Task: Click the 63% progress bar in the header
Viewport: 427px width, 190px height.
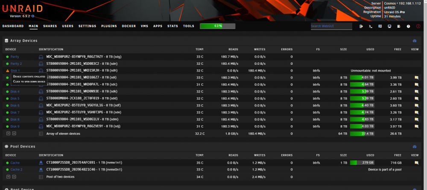Action: pos(218,26)
